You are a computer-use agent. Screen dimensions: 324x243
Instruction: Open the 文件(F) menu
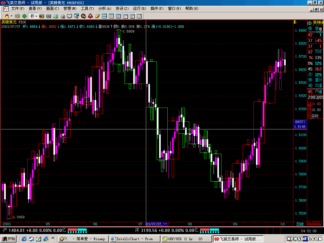18,9
